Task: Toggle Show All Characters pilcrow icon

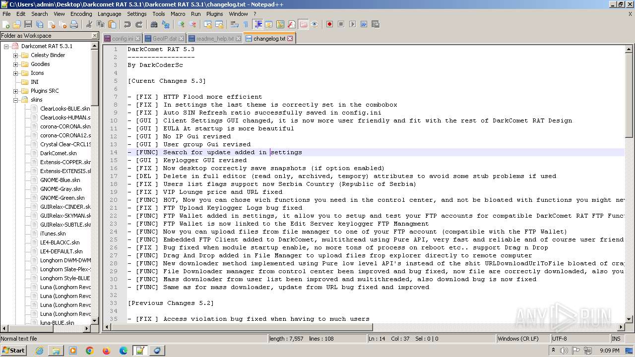Action: point(246,24)
